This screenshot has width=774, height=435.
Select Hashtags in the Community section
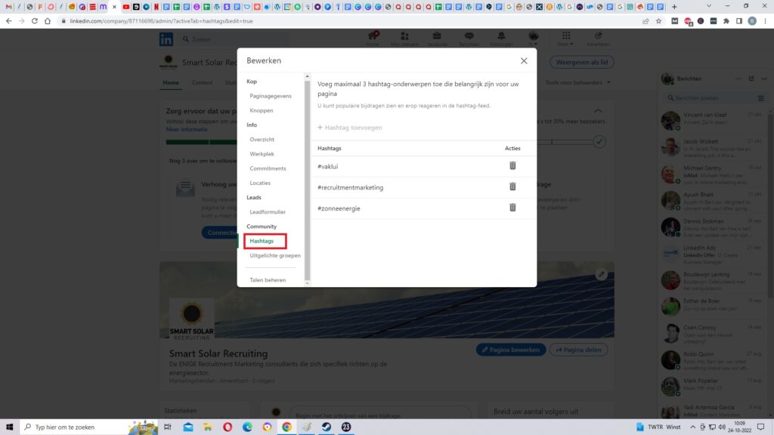click(x=262, y=241)
